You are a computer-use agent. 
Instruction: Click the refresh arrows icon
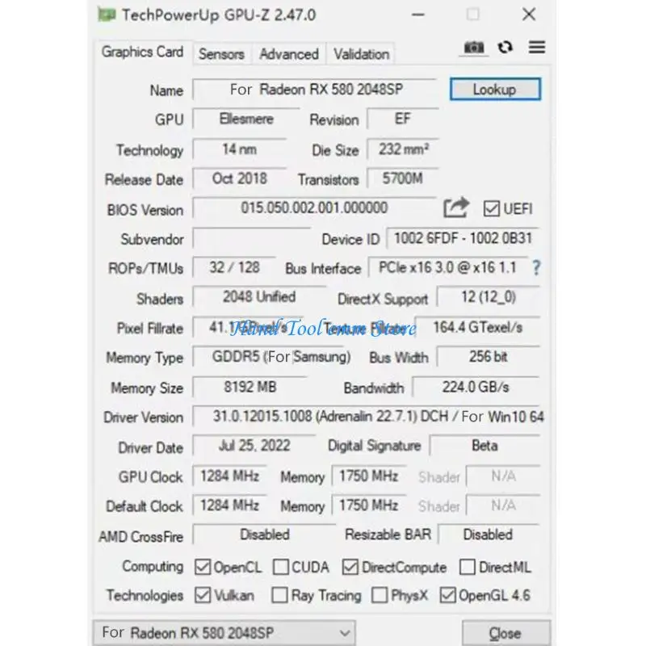pos(505,48)
